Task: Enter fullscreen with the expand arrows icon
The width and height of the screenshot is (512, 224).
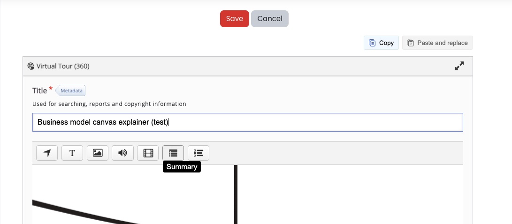Action: [459, 66]
